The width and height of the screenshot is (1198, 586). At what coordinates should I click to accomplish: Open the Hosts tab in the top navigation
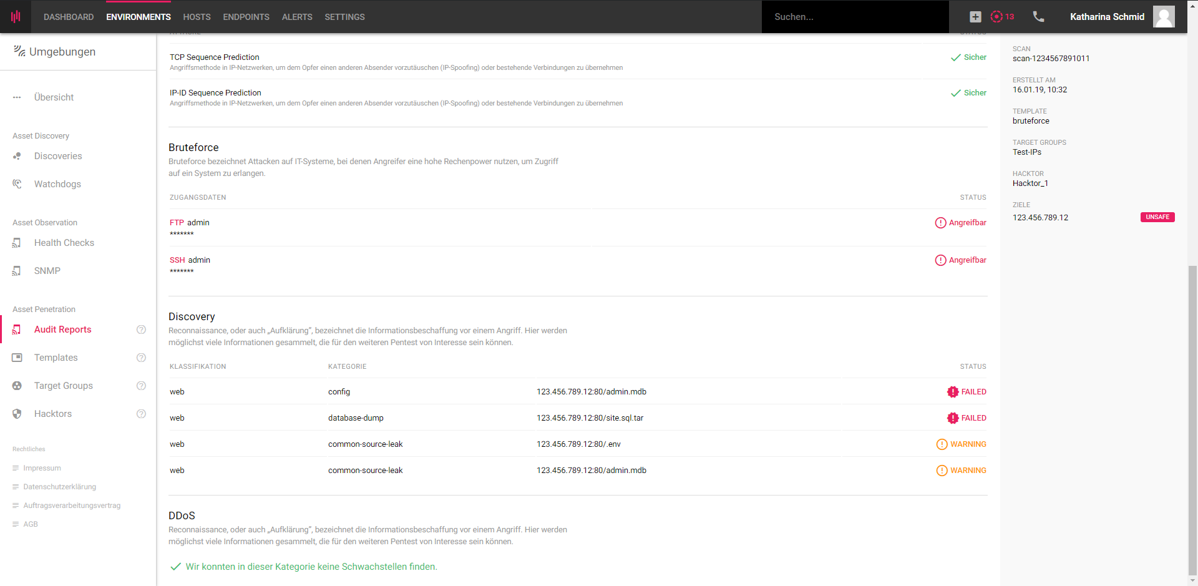[x=197, y=17]
